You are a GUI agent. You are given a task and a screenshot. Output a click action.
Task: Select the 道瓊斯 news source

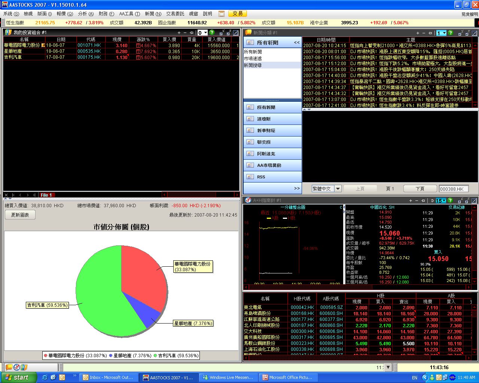(272, 119)
